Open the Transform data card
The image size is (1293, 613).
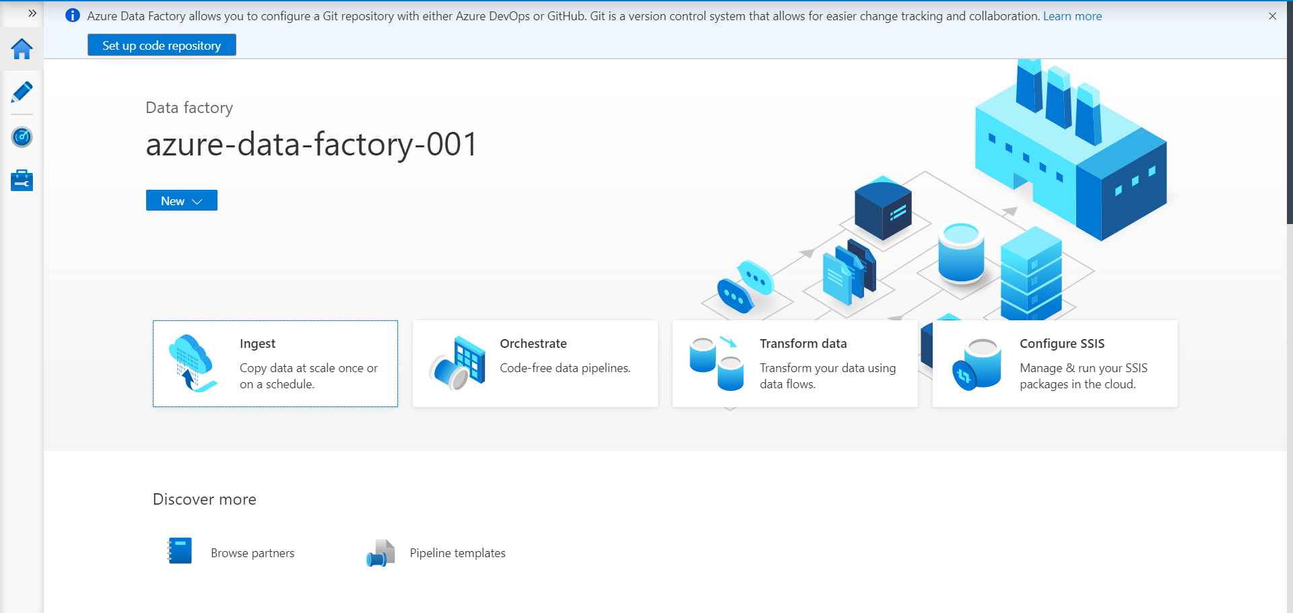(x=795, y=363)
